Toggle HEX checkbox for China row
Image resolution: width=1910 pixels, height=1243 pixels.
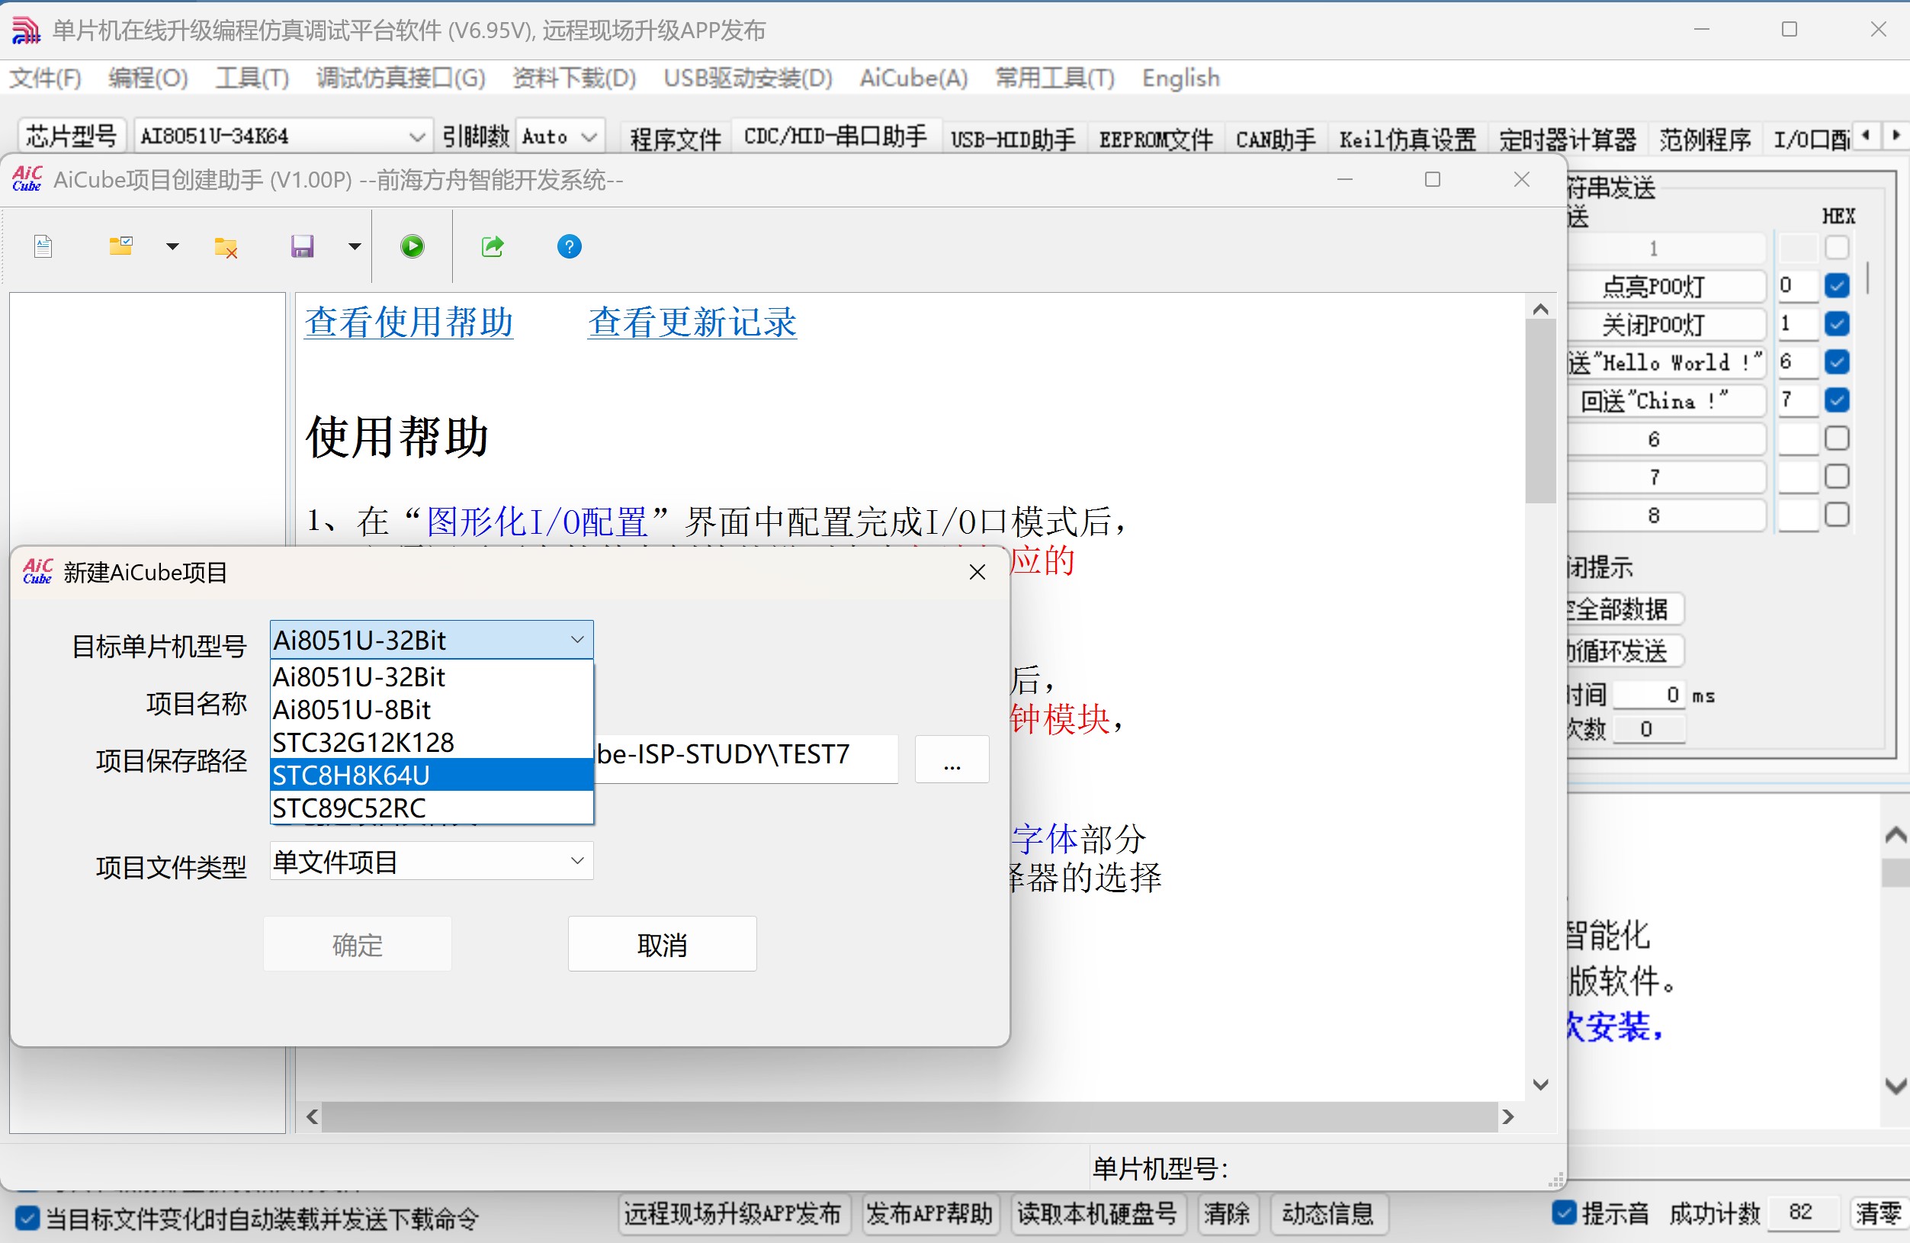(1836, 400)
